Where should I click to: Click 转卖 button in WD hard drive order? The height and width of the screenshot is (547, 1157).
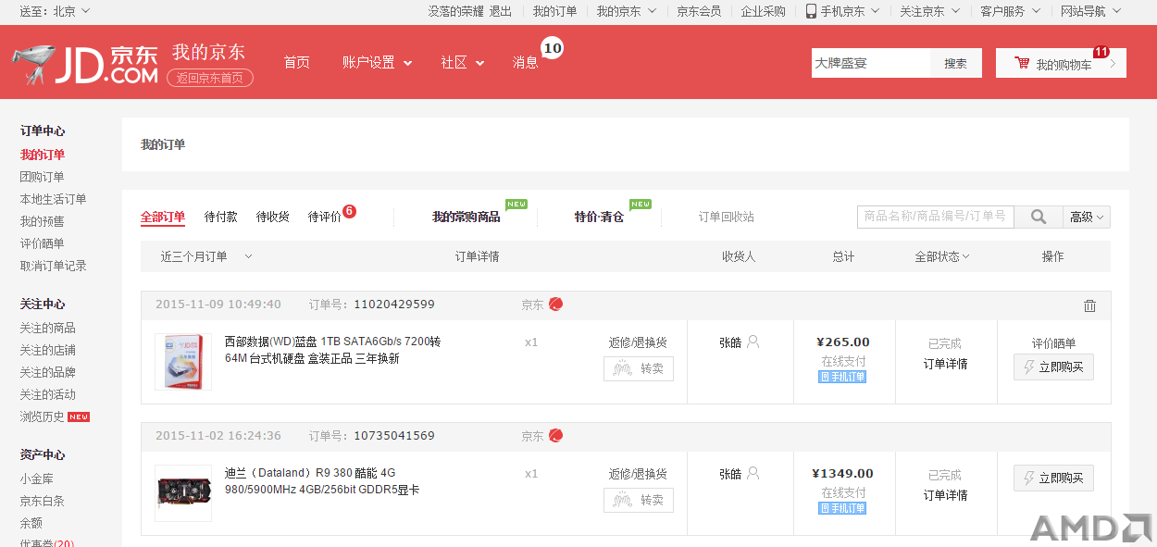point(639,368)
